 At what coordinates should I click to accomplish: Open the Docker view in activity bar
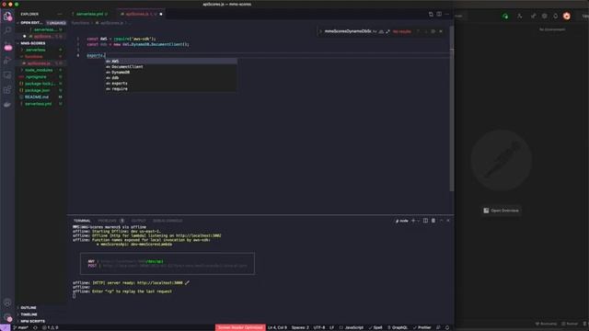coord(7,105)
